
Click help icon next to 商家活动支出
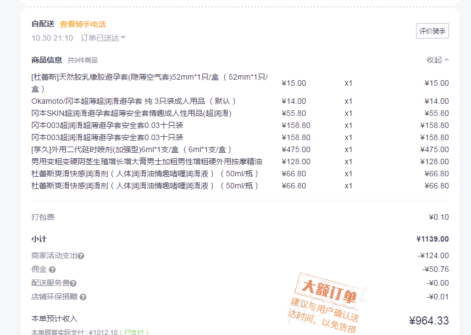[x=81, y=256]
